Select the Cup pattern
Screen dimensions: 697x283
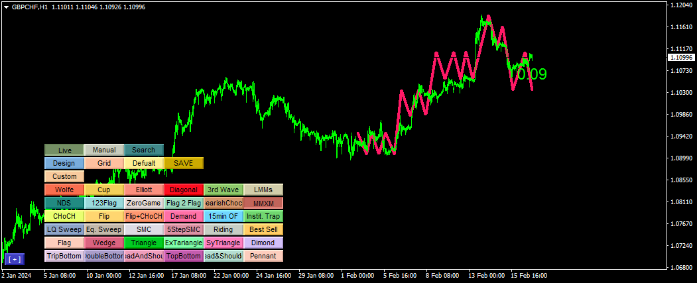click(x=104, y=190)
